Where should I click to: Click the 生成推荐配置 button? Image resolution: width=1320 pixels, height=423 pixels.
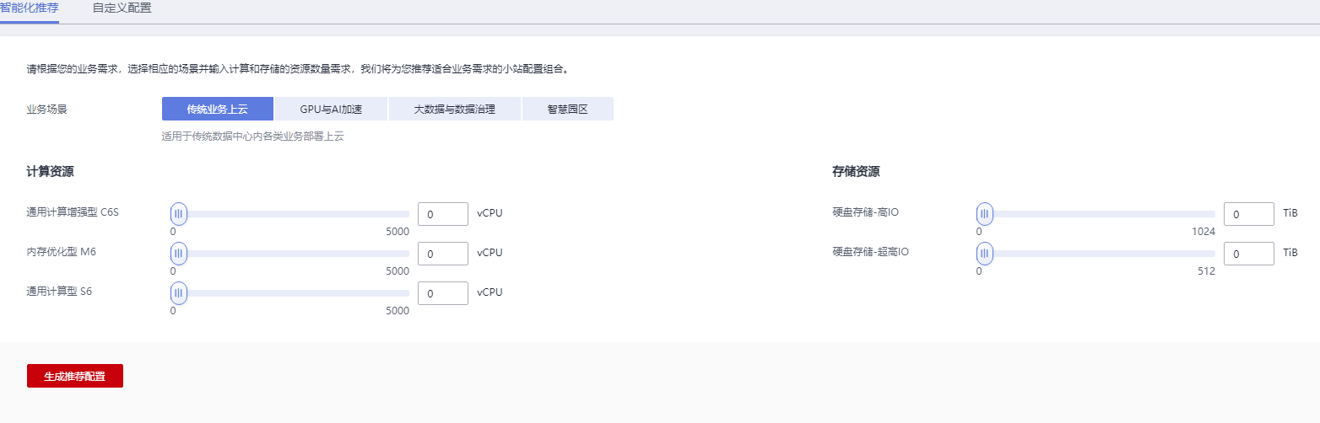tap(75, 376)
